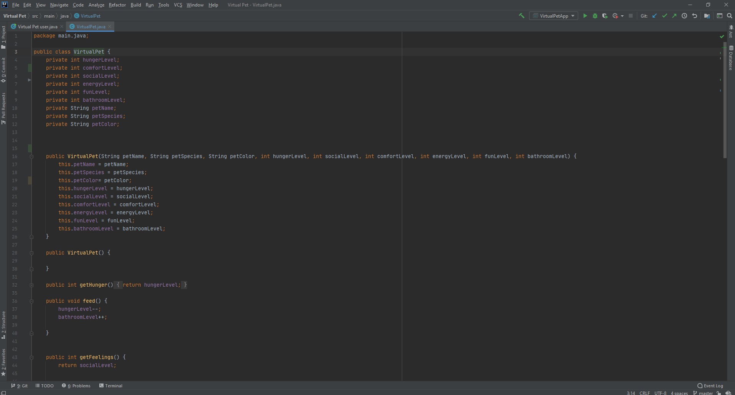
Task: Click the green inspection checkmark indicator
Action: point(722,36)
